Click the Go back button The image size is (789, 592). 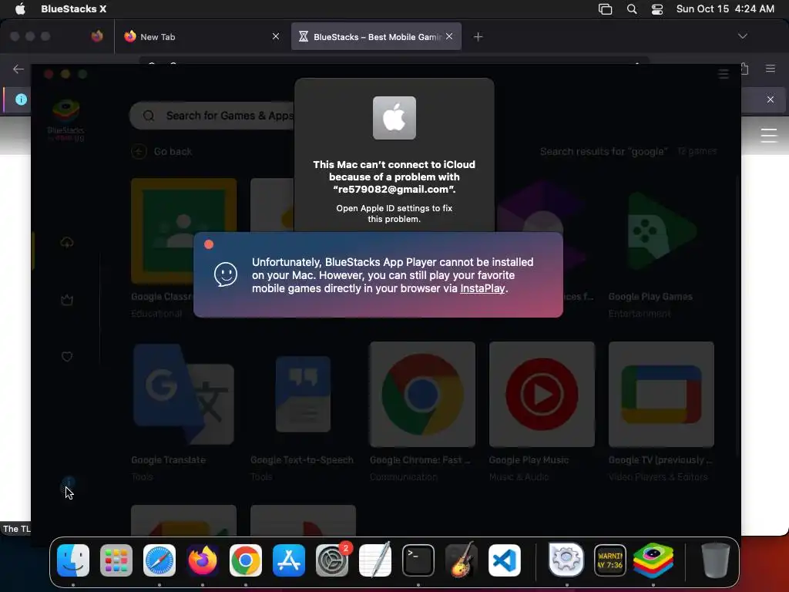pyautogui.click(x=162, y=152)
